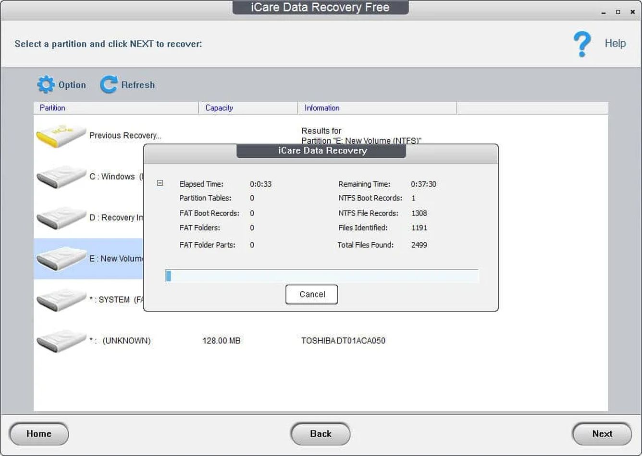
Task: Minimize the iCare Data Recovery window
Action: click(x=604, y=12)
